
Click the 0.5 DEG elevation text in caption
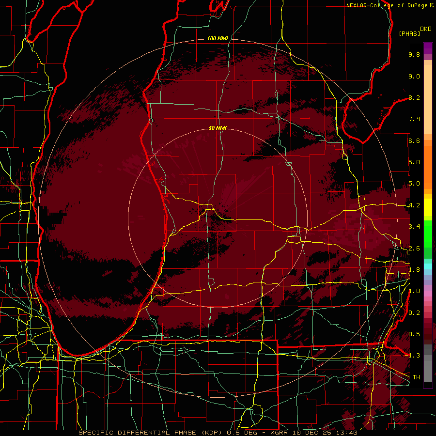tap(242, 433)
